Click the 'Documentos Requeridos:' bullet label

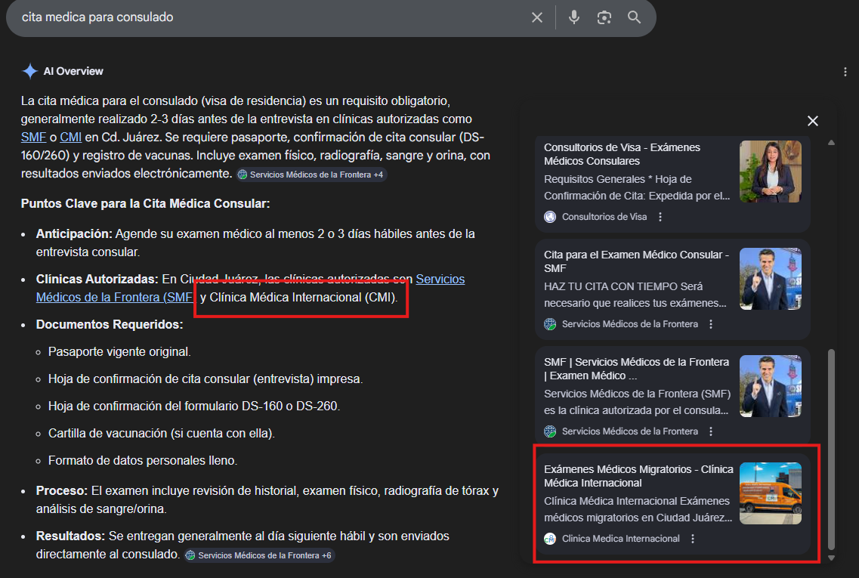point(110,325)
